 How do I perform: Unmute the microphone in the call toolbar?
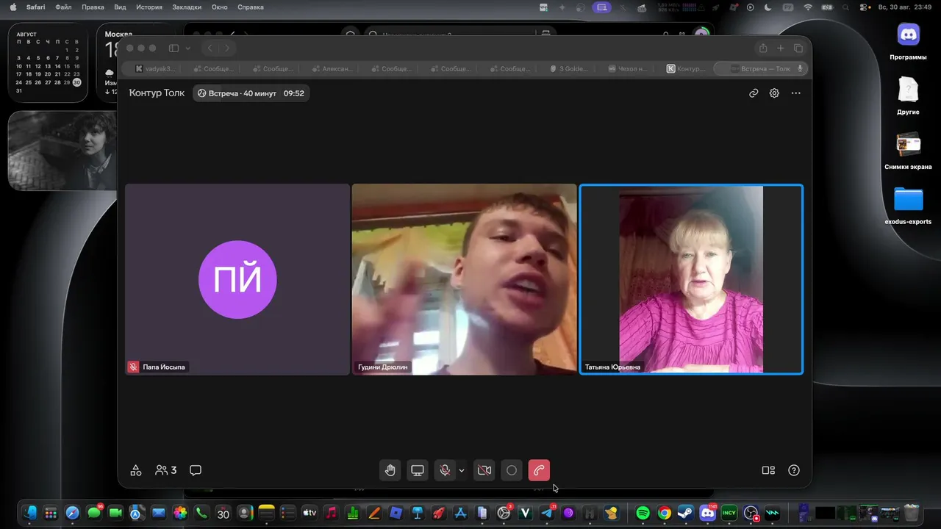tap(445, 470)
